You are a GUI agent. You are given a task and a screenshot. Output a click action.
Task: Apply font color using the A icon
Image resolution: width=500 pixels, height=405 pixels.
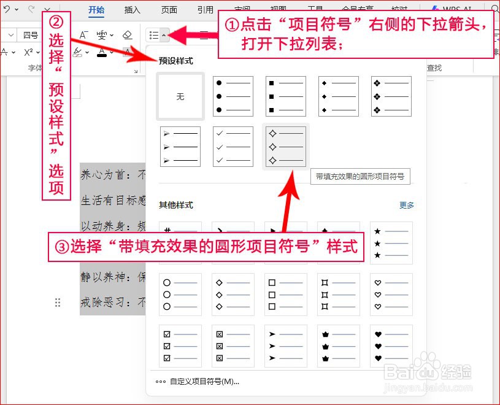pos(102,52)
